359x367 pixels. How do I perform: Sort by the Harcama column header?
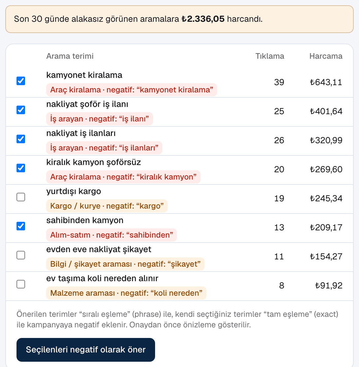coord(326,56)
